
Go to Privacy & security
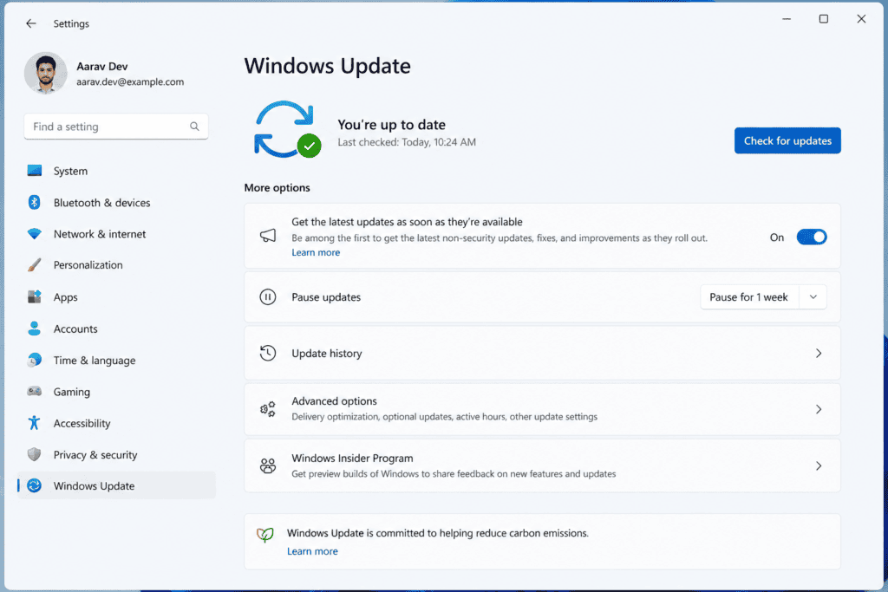coord(116,455)
